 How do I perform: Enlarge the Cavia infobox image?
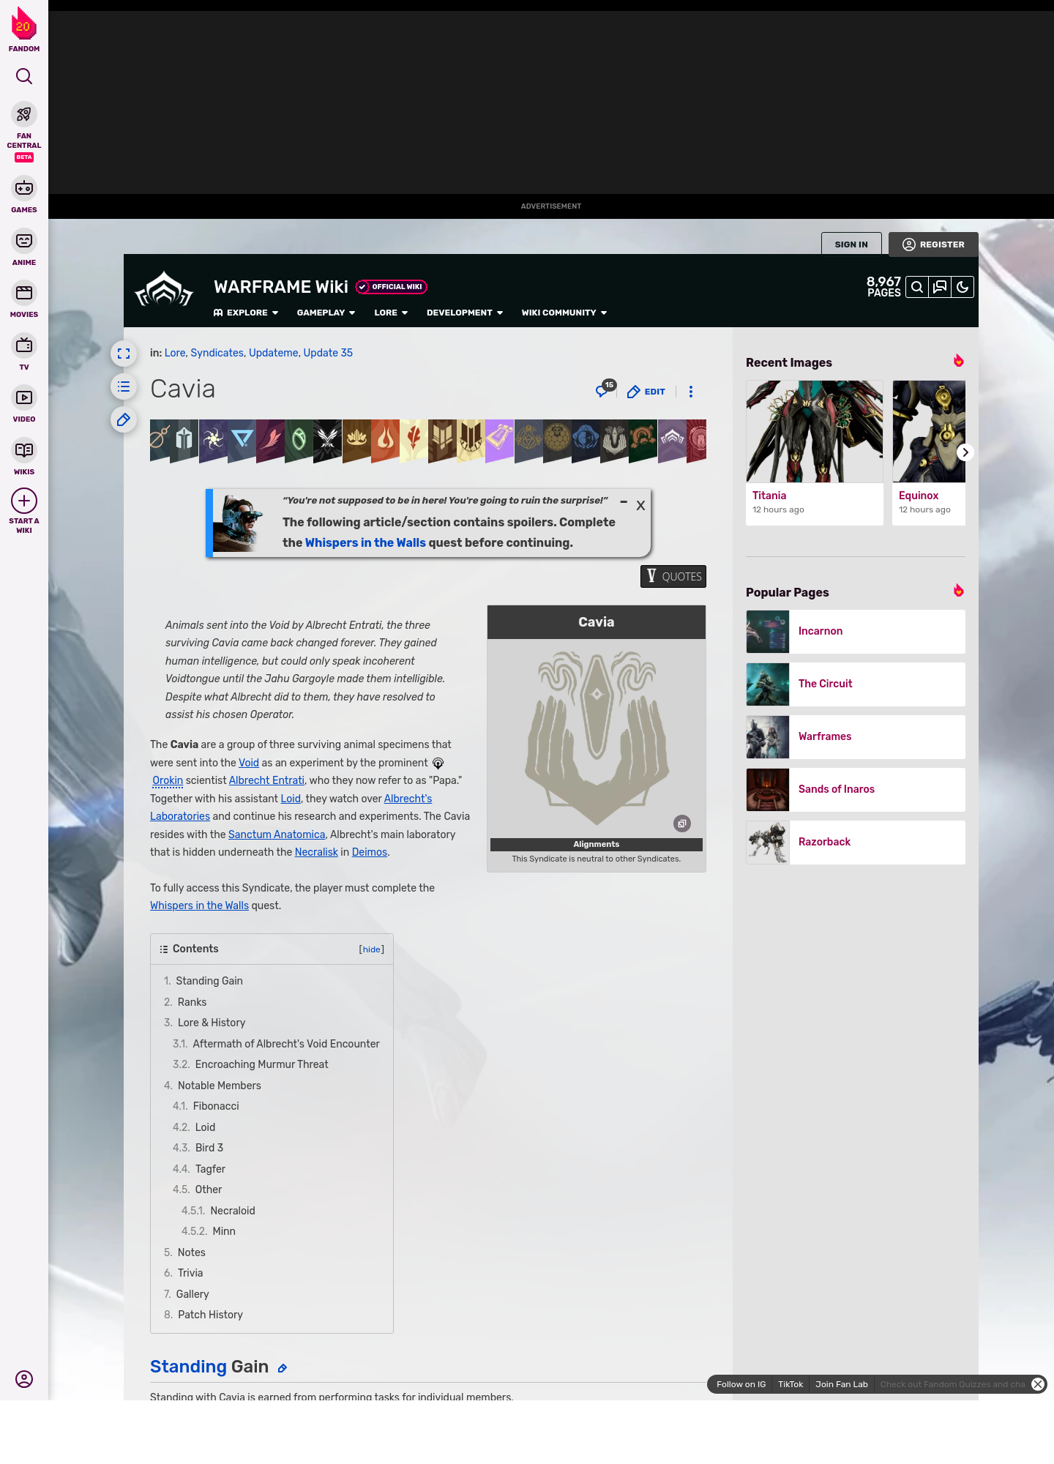(682, 823)
